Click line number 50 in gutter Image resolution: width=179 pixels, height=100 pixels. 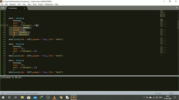(x=4, y=56)
